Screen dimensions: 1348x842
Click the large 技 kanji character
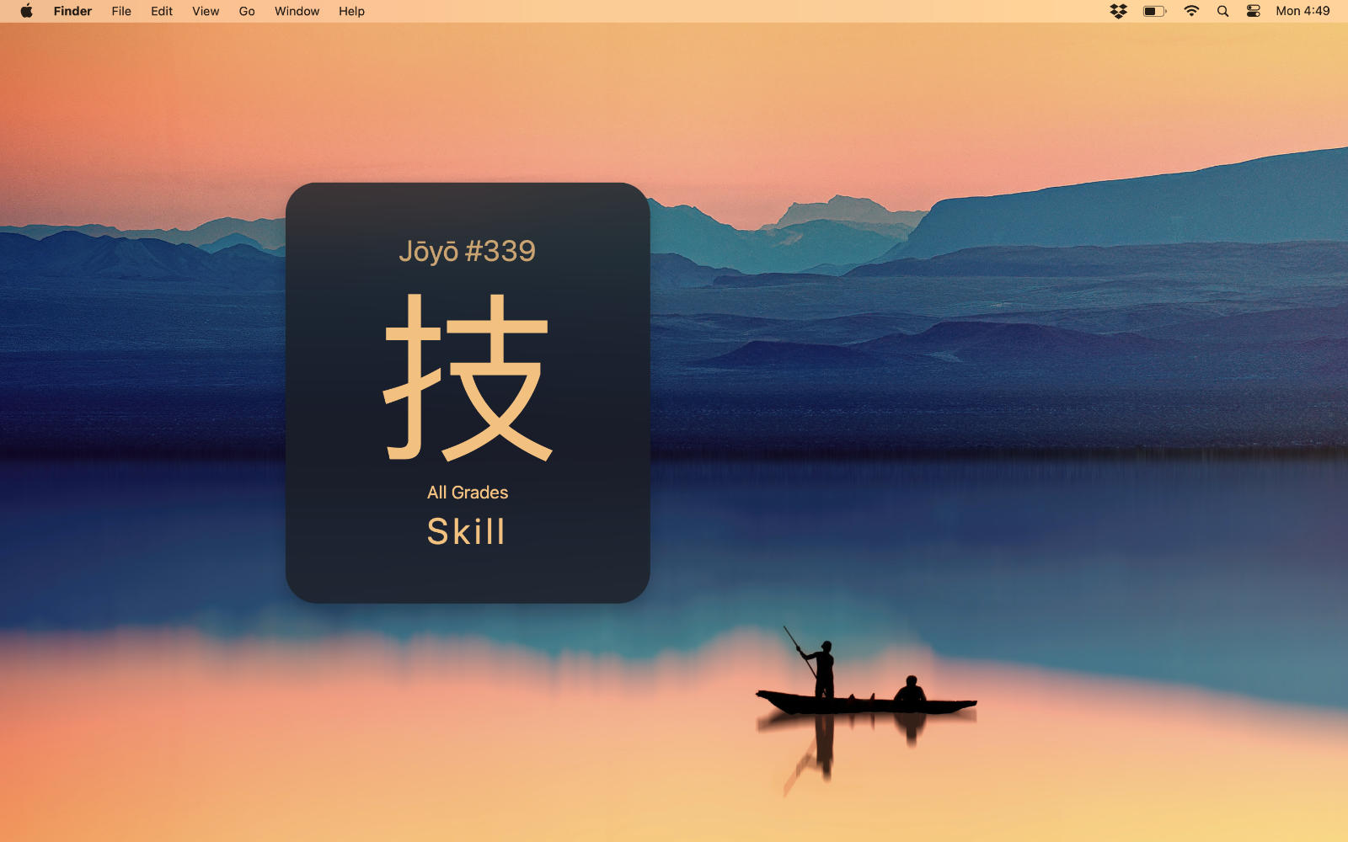click(468, 377)
